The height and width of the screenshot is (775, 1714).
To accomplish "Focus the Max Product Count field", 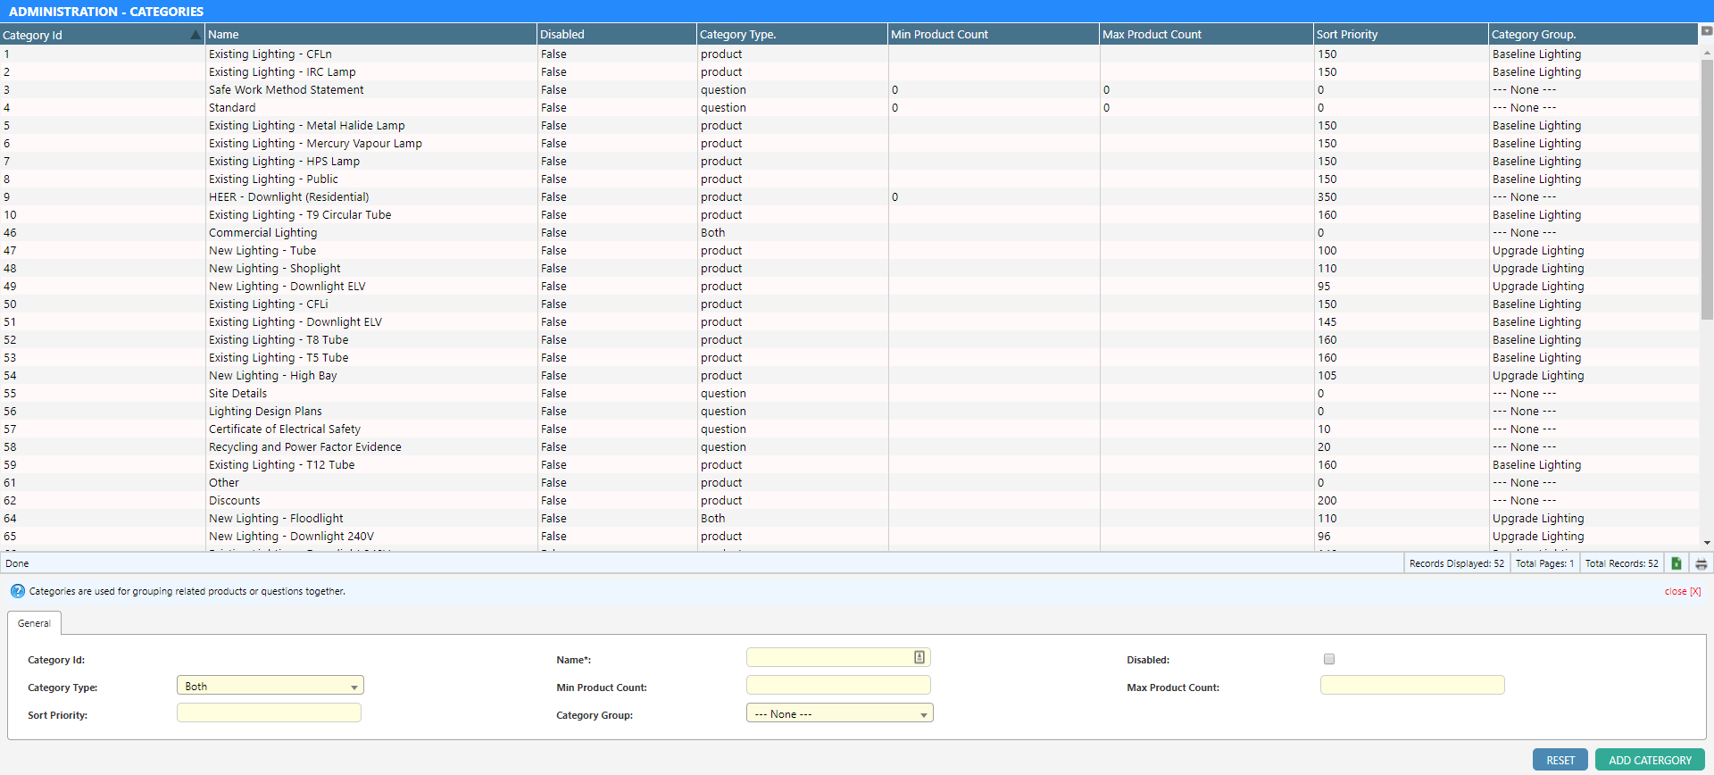I will tap(1411, 686).
